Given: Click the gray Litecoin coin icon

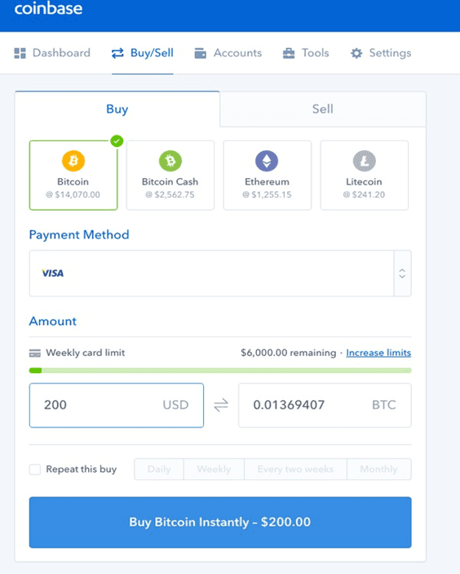Looking at the screenshot, I should (x=365, y=161).
